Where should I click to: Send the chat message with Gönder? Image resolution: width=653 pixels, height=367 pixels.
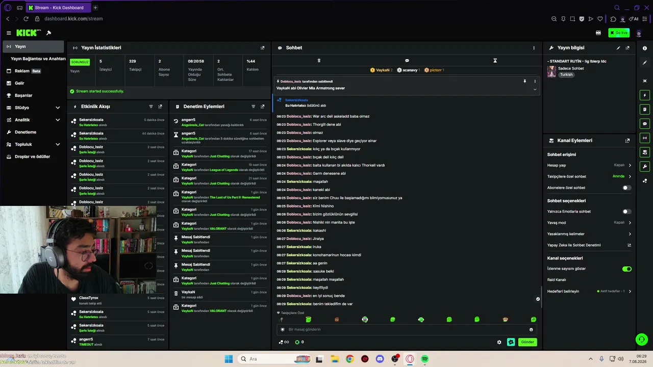pos(528,342)
